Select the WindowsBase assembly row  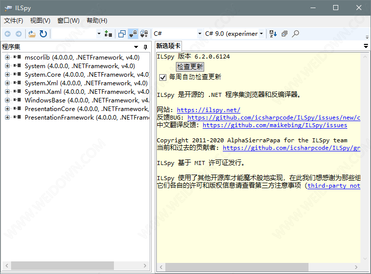pos(87,100)
